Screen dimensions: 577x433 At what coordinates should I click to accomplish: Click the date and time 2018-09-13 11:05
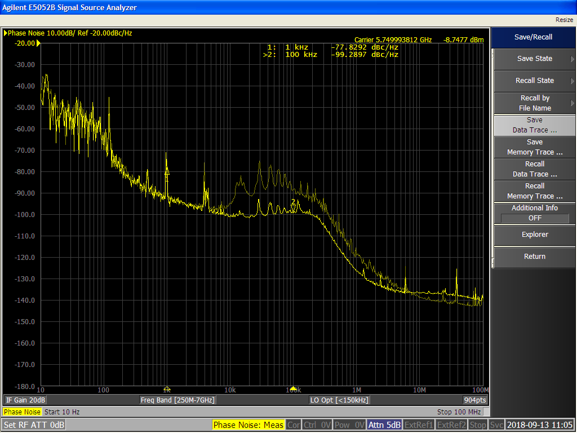click(539, 425)
